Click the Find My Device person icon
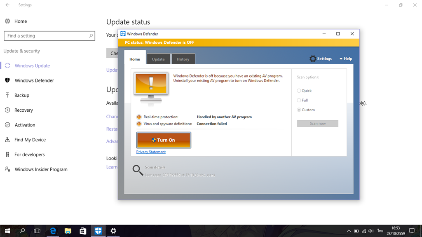Image resolution: width=422 pixels, height=237 pixels. tap(7, 139)
